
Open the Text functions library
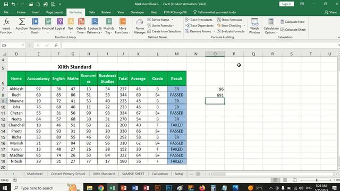point(71,26)
